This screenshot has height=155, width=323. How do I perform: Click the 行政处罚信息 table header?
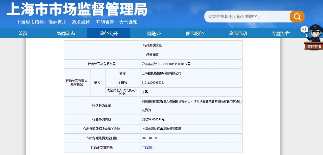click(x=152, y=45)
